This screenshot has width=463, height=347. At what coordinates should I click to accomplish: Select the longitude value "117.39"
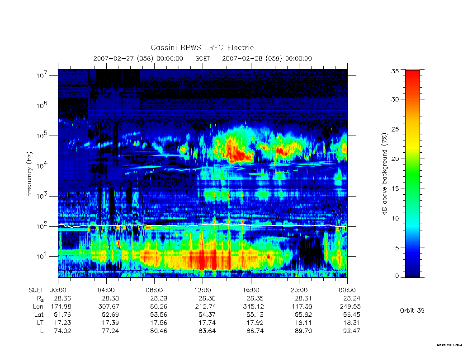tap(302, 307)
